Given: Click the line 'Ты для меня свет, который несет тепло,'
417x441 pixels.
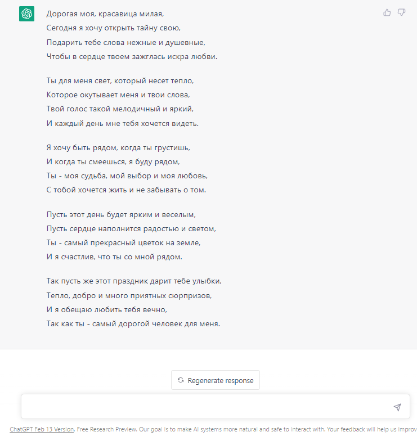Looking at the screenshot, I should (x=120, y=81).
